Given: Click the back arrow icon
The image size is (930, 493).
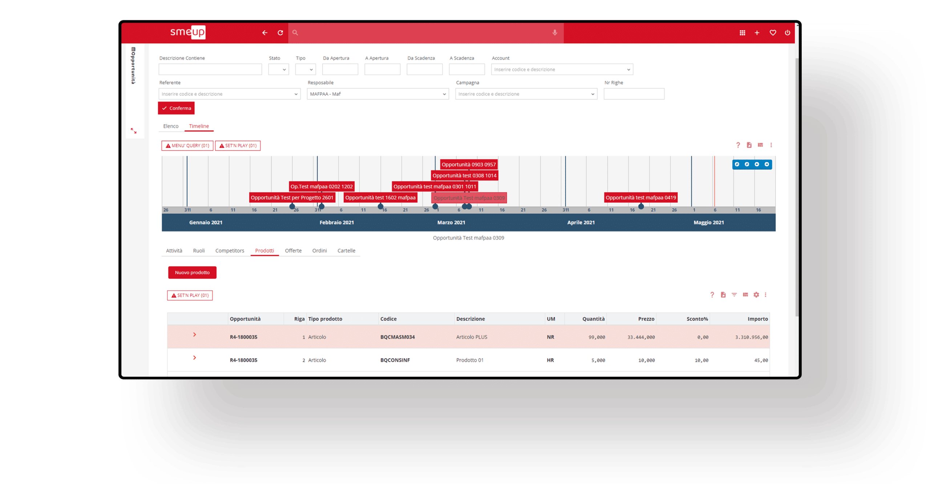Looking at the screenshot, I should 264,33.
